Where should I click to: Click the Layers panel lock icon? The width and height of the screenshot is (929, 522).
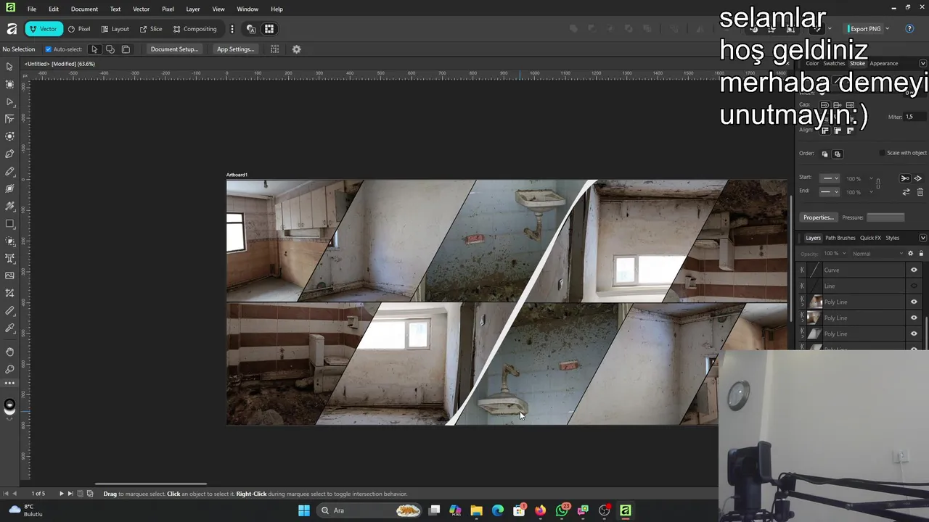pos(921,254)
